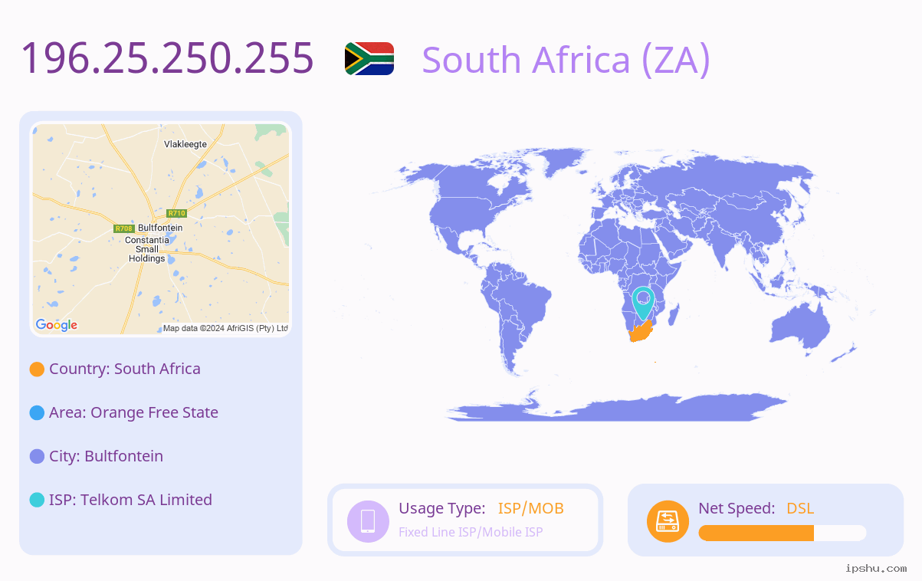Click the teal ISP bullet dot

click(37, 500)
